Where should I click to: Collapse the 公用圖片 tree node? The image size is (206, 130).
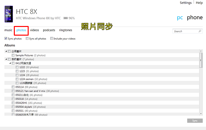[6, 51]
